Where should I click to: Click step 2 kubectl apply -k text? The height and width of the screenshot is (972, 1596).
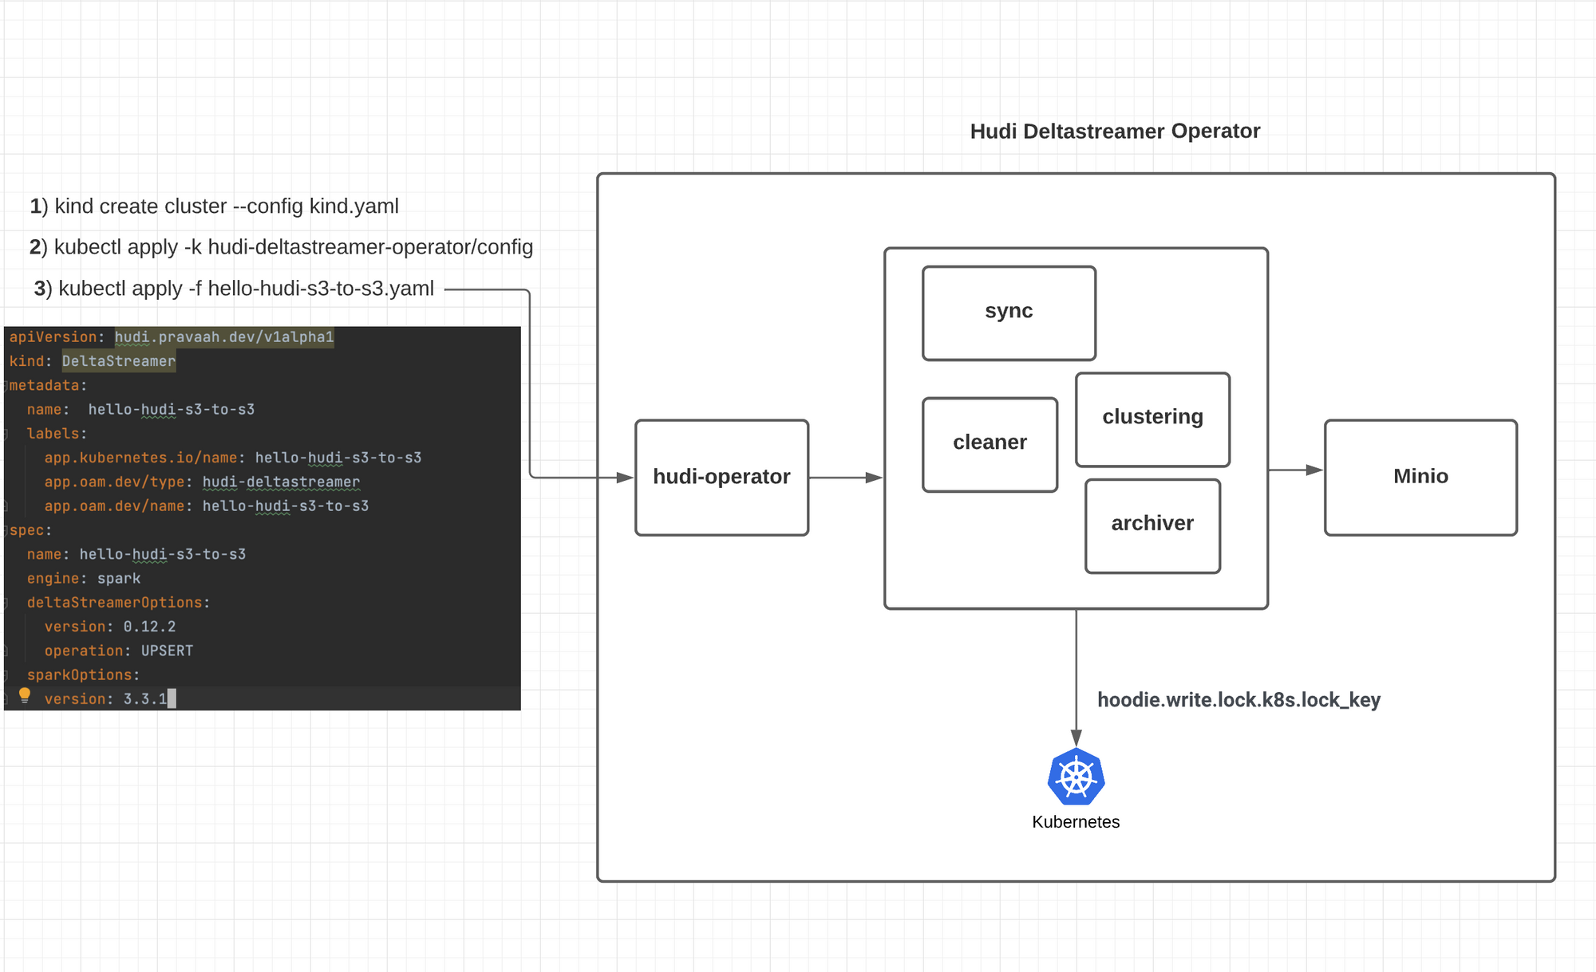(281, 247)
